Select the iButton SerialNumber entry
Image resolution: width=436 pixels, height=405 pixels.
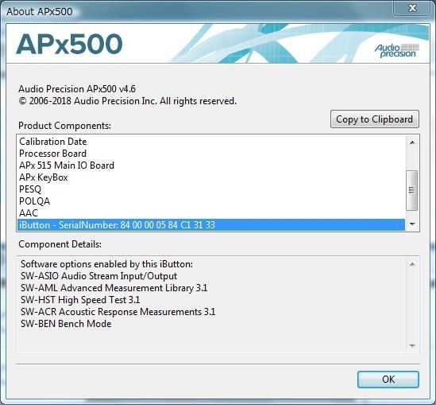click(x=210, y=225)
